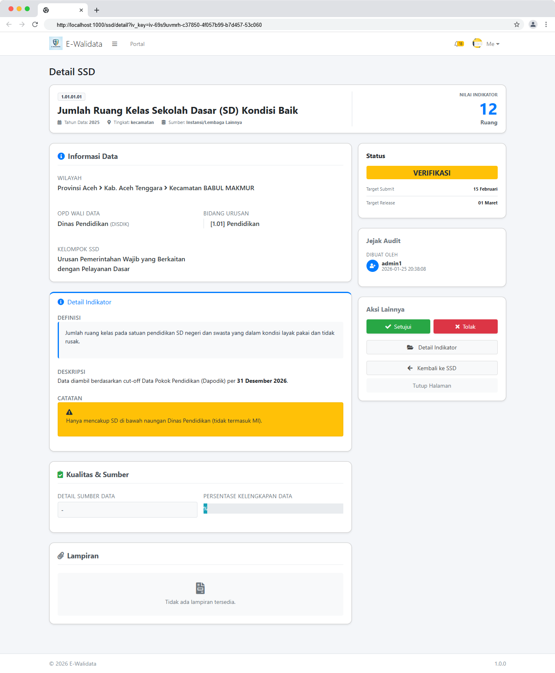The image size is (555, 673).
Task: Toggle the hamburger sidebar menu
Action: click(x=115, y=44)
